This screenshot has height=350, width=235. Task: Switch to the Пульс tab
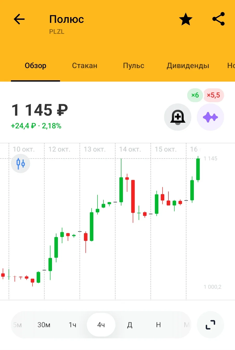134,65
